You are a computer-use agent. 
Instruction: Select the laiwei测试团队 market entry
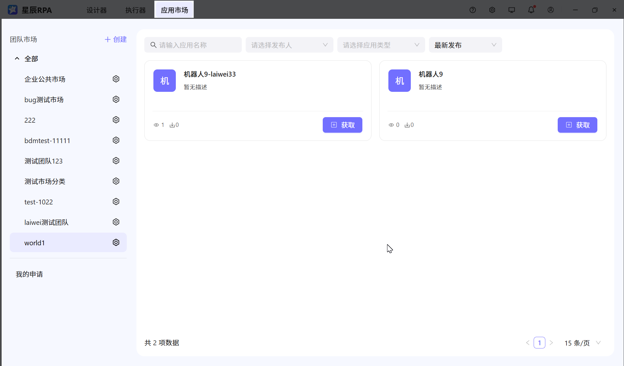point(46,222)
